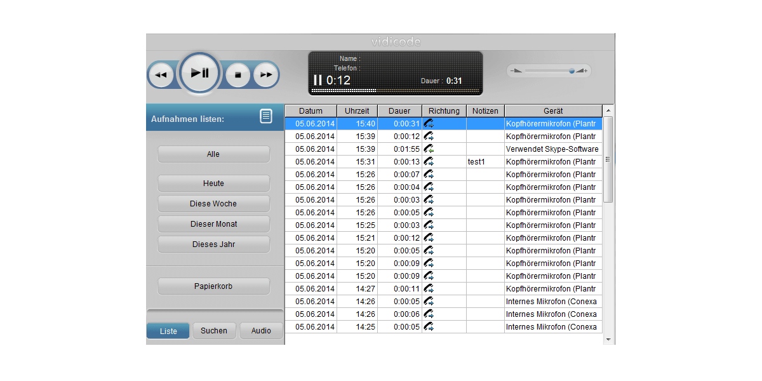
Task: Sort recordings by Datum column header
Action: click(311, 111)
